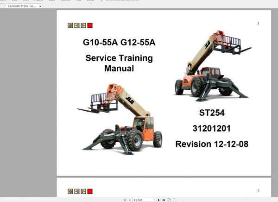Click page number 1 in the page corner

click(x=259, y=23)
